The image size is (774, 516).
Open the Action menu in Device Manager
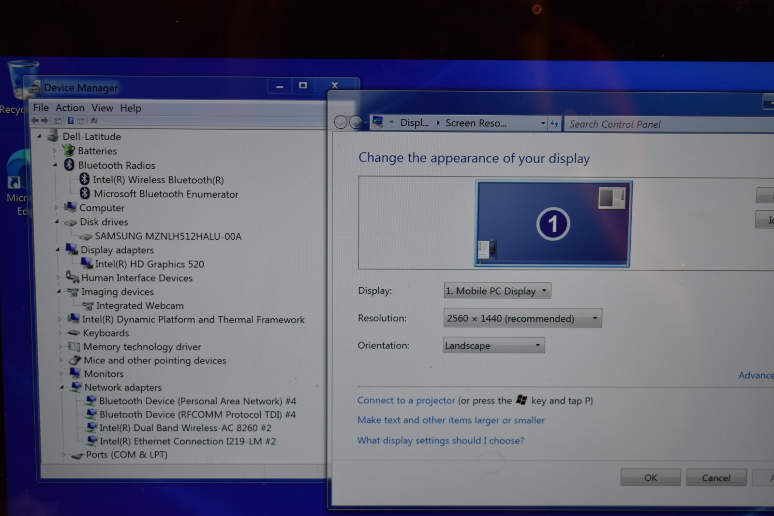(x=70, y=107)
